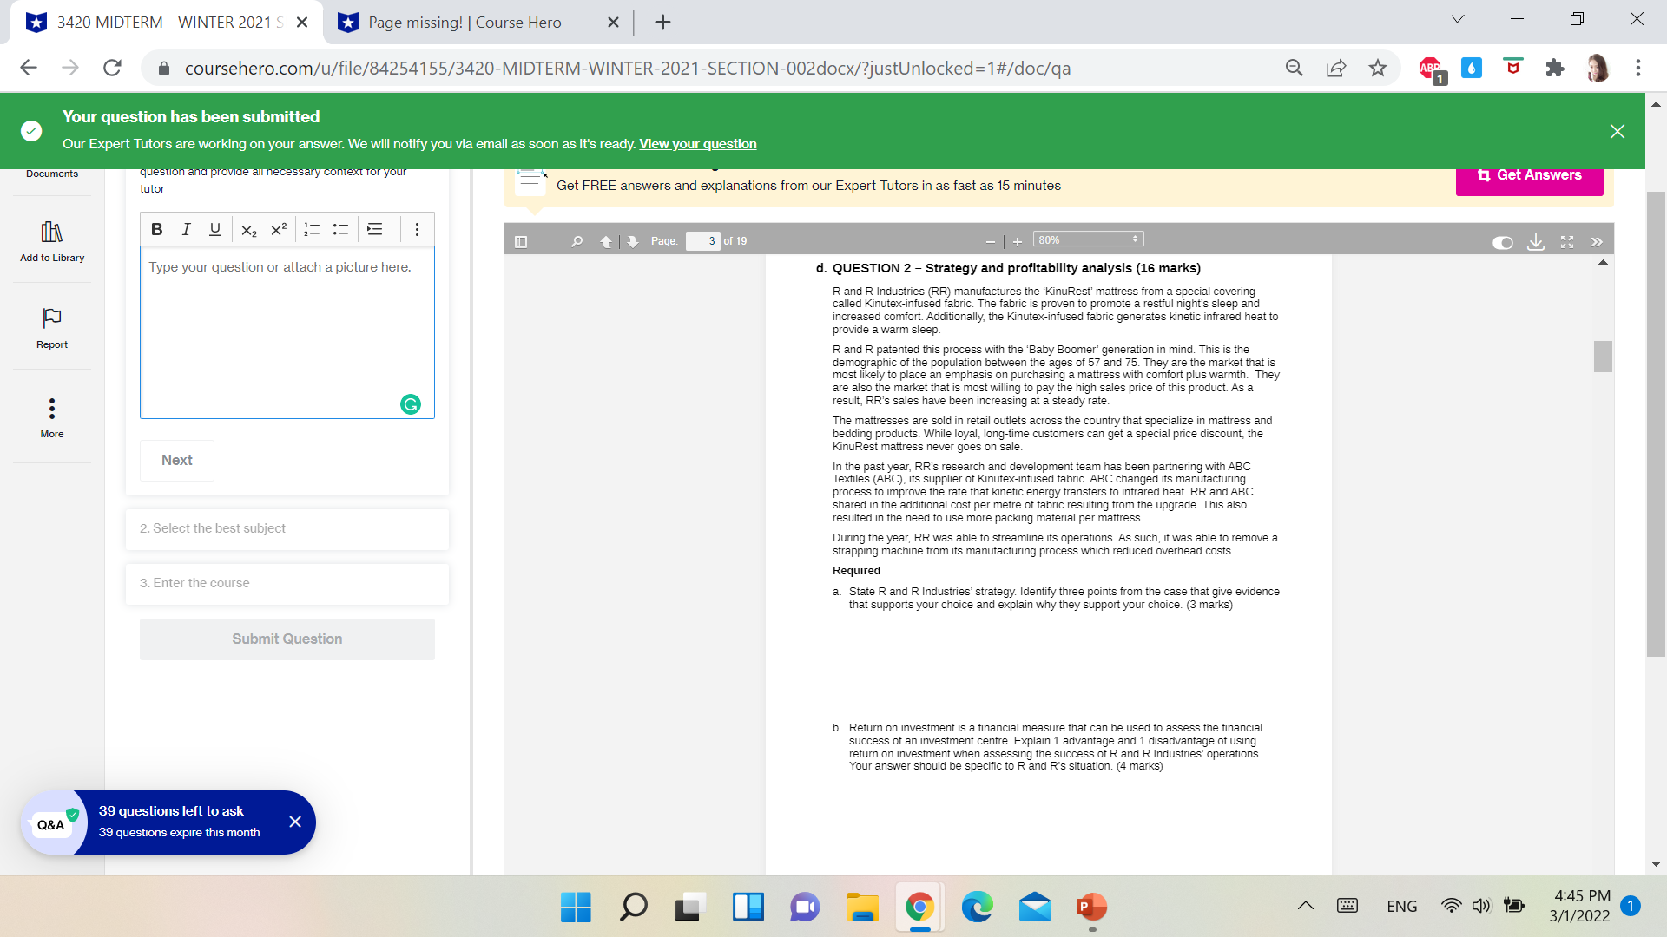Screen dimensions: 1667x937
Task: Open search within the PDF document
Action: point(576,241)
